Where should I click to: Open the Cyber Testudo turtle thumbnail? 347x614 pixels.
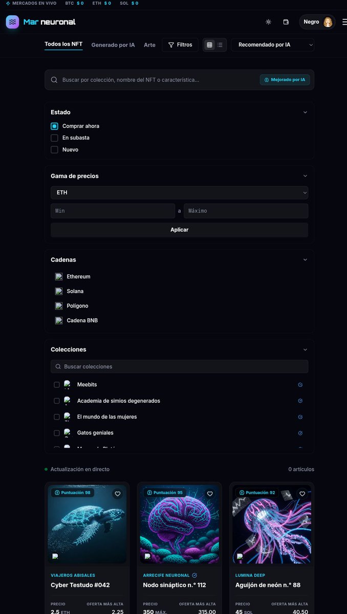pos(87,524)
